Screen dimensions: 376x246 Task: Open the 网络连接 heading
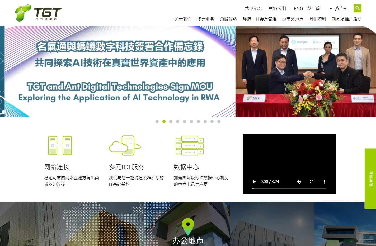coord(57,167)
